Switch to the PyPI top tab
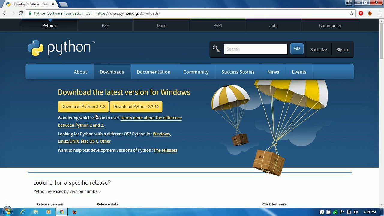Screen dimensions: 384x216 coord(217,25)
